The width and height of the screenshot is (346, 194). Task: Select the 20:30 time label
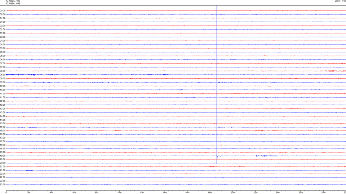click(x=3, y=163)
